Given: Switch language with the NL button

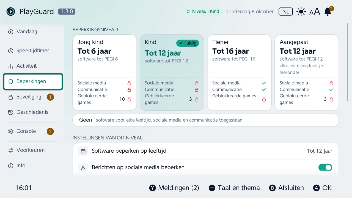Looking at the screenshot, I should (x=286, y=12).
